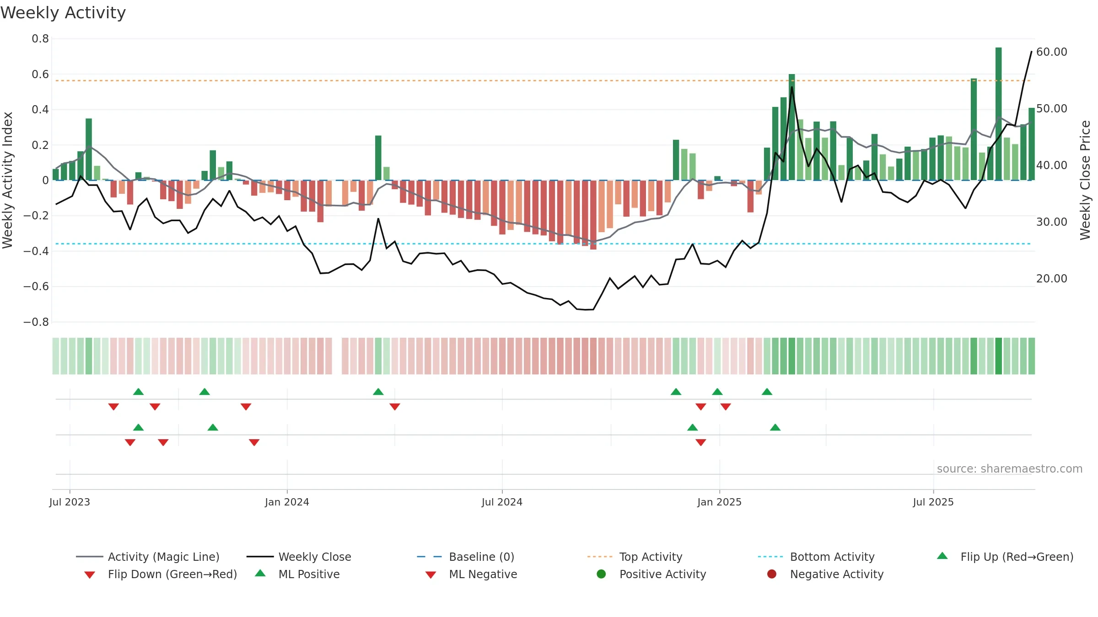
Task: Toggle the ML Positive legend entry
Action: pos(297,574)
